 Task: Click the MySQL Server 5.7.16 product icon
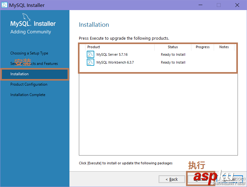(x=91, y=54)
